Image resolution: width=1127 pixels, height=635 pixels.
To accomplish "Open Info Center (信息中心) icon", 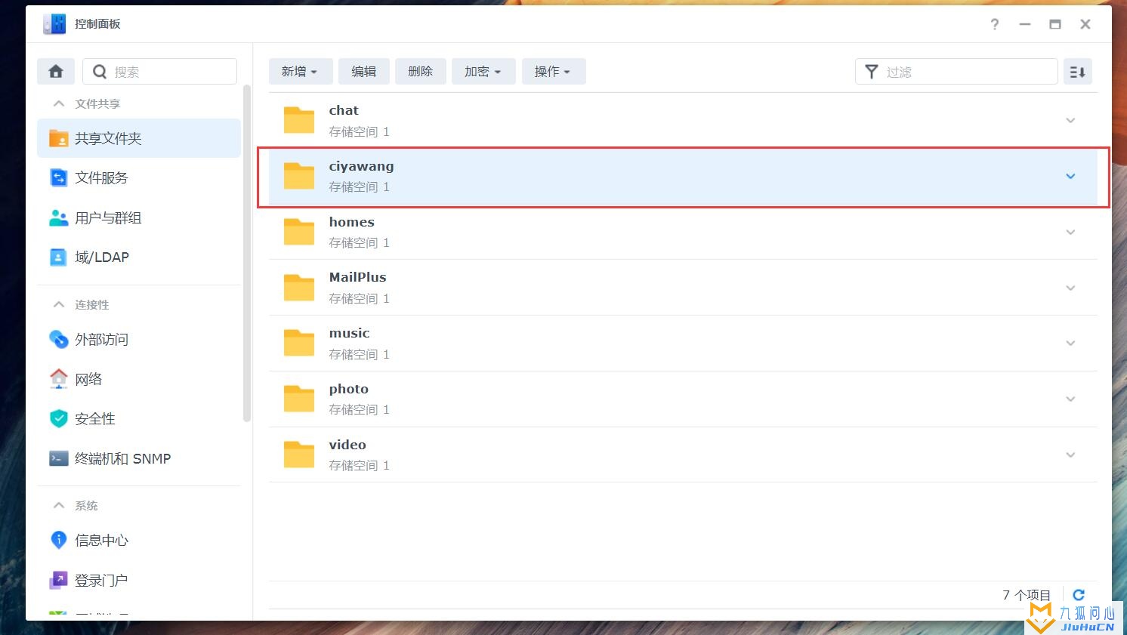I will coord(58,540).
